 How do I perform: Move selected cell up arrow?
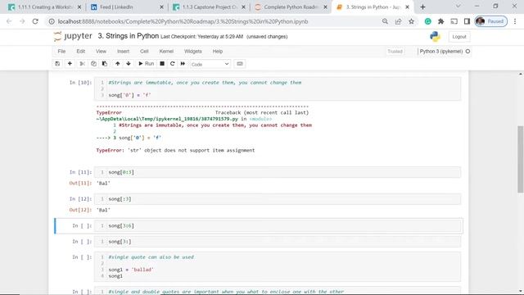[x=118, y=64]
